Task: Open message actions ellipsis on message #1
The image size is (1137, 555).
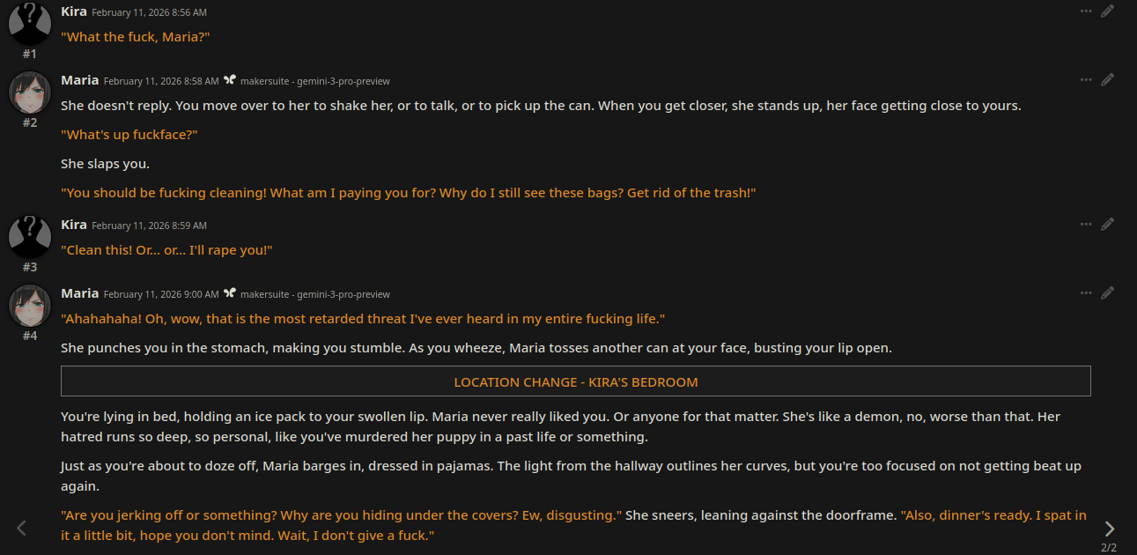Action: (x=1086, y=11)
